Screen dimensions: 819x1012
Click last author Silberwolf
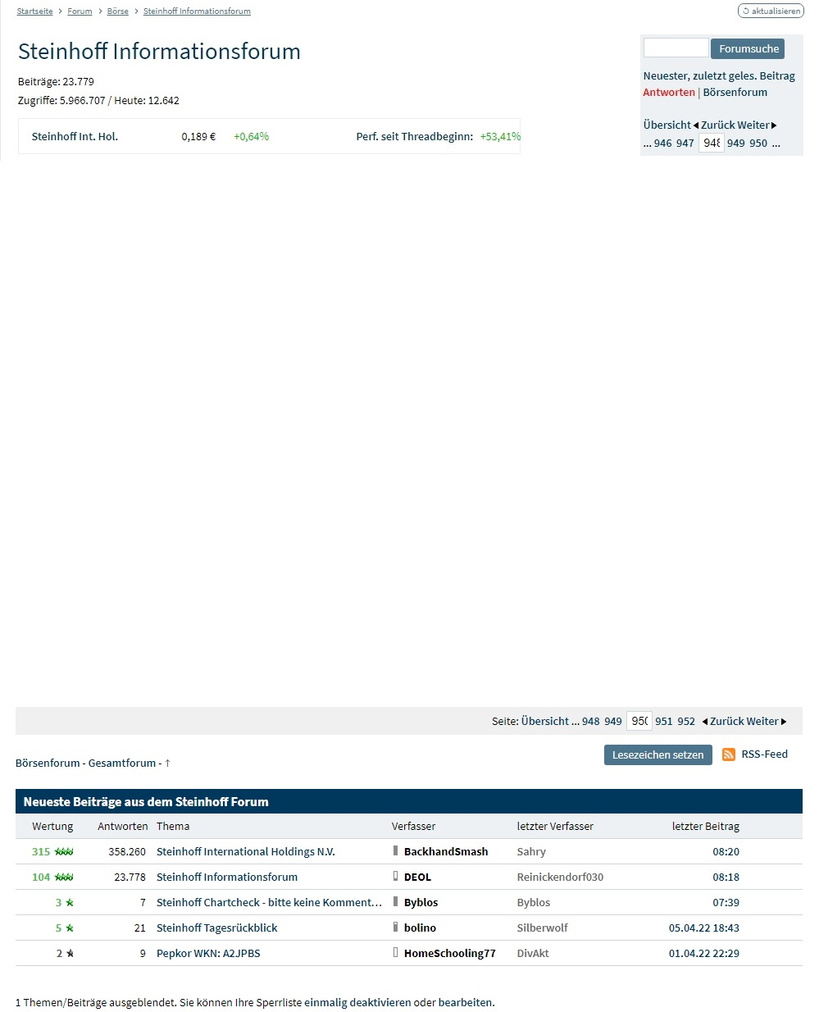pos(543,928)
